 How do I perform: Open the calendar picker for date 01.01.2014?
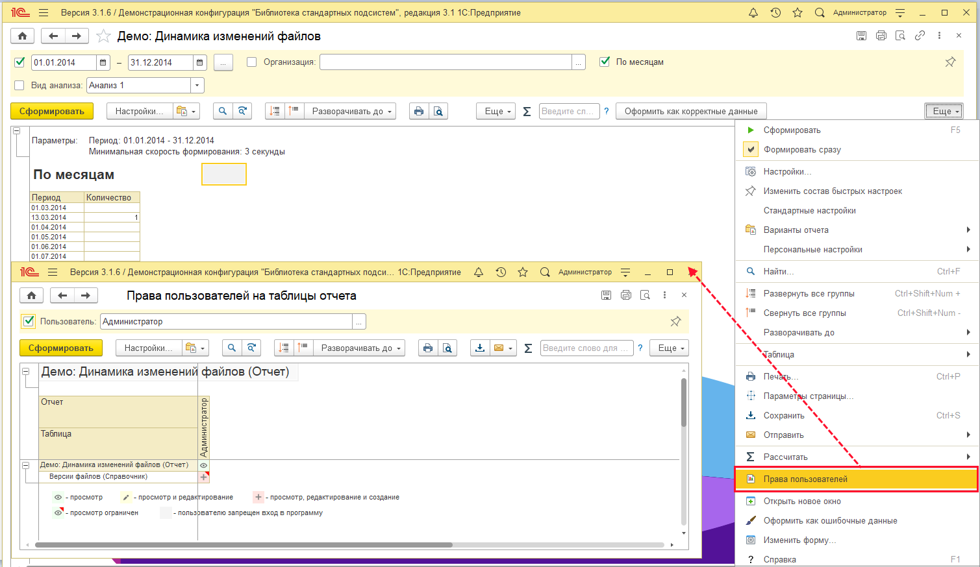(x=103, y=62)
